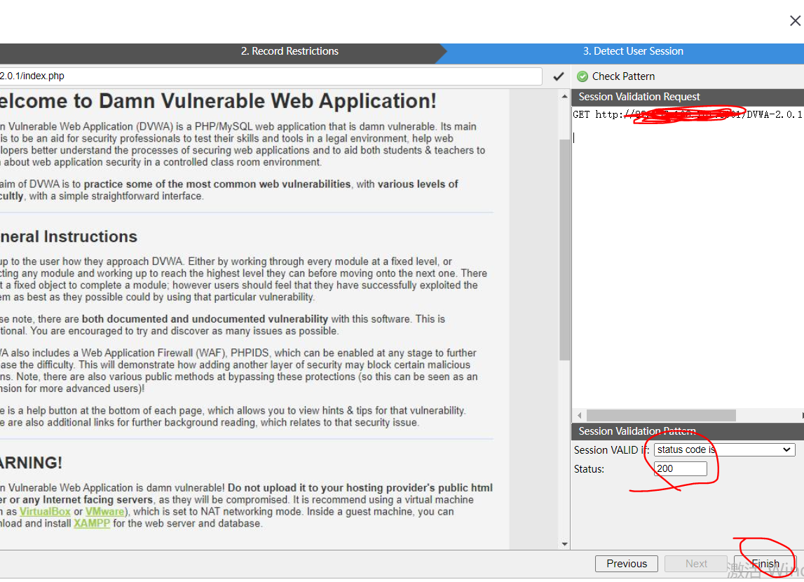Click the Welcome to Damn Vulnerable heading

pos(219,101)
